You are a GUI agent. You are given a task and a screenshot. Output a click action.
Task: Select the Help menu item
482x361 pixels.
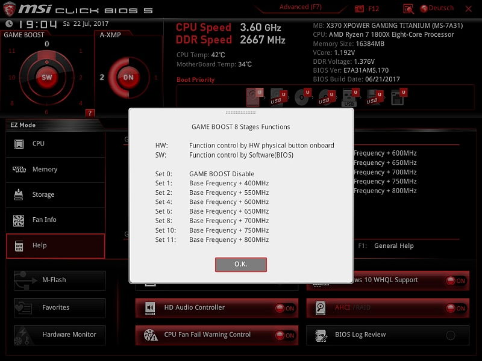point(55,245)
